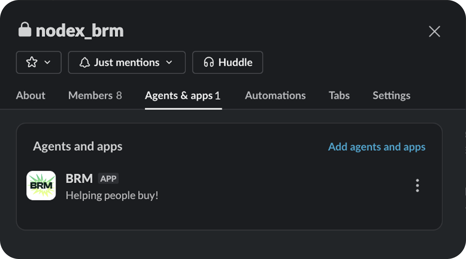Click the BRM app name
Screen dimensions: 466x259
[x=79, y=178]
